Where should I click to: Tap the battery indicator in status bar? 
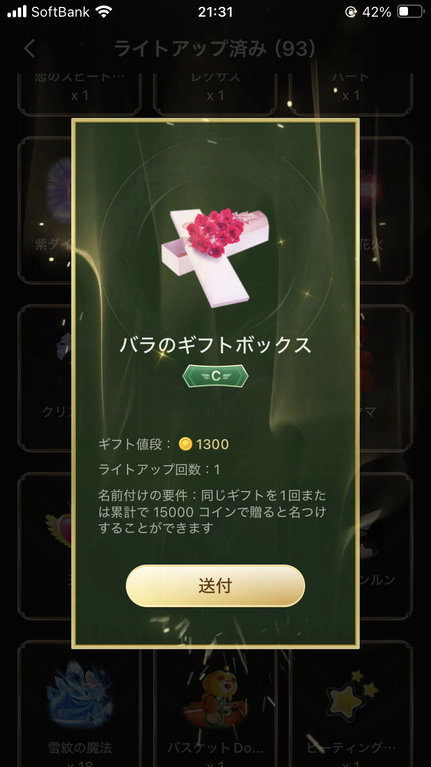[x=410, y=11]
